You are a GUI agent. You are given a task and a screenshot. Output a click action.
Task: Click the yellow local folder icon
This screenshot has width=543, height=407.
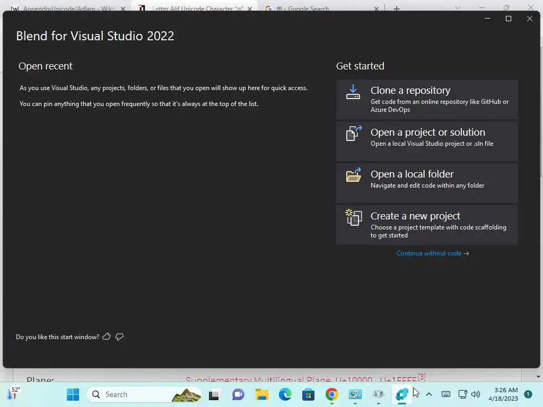coord(354,175)
